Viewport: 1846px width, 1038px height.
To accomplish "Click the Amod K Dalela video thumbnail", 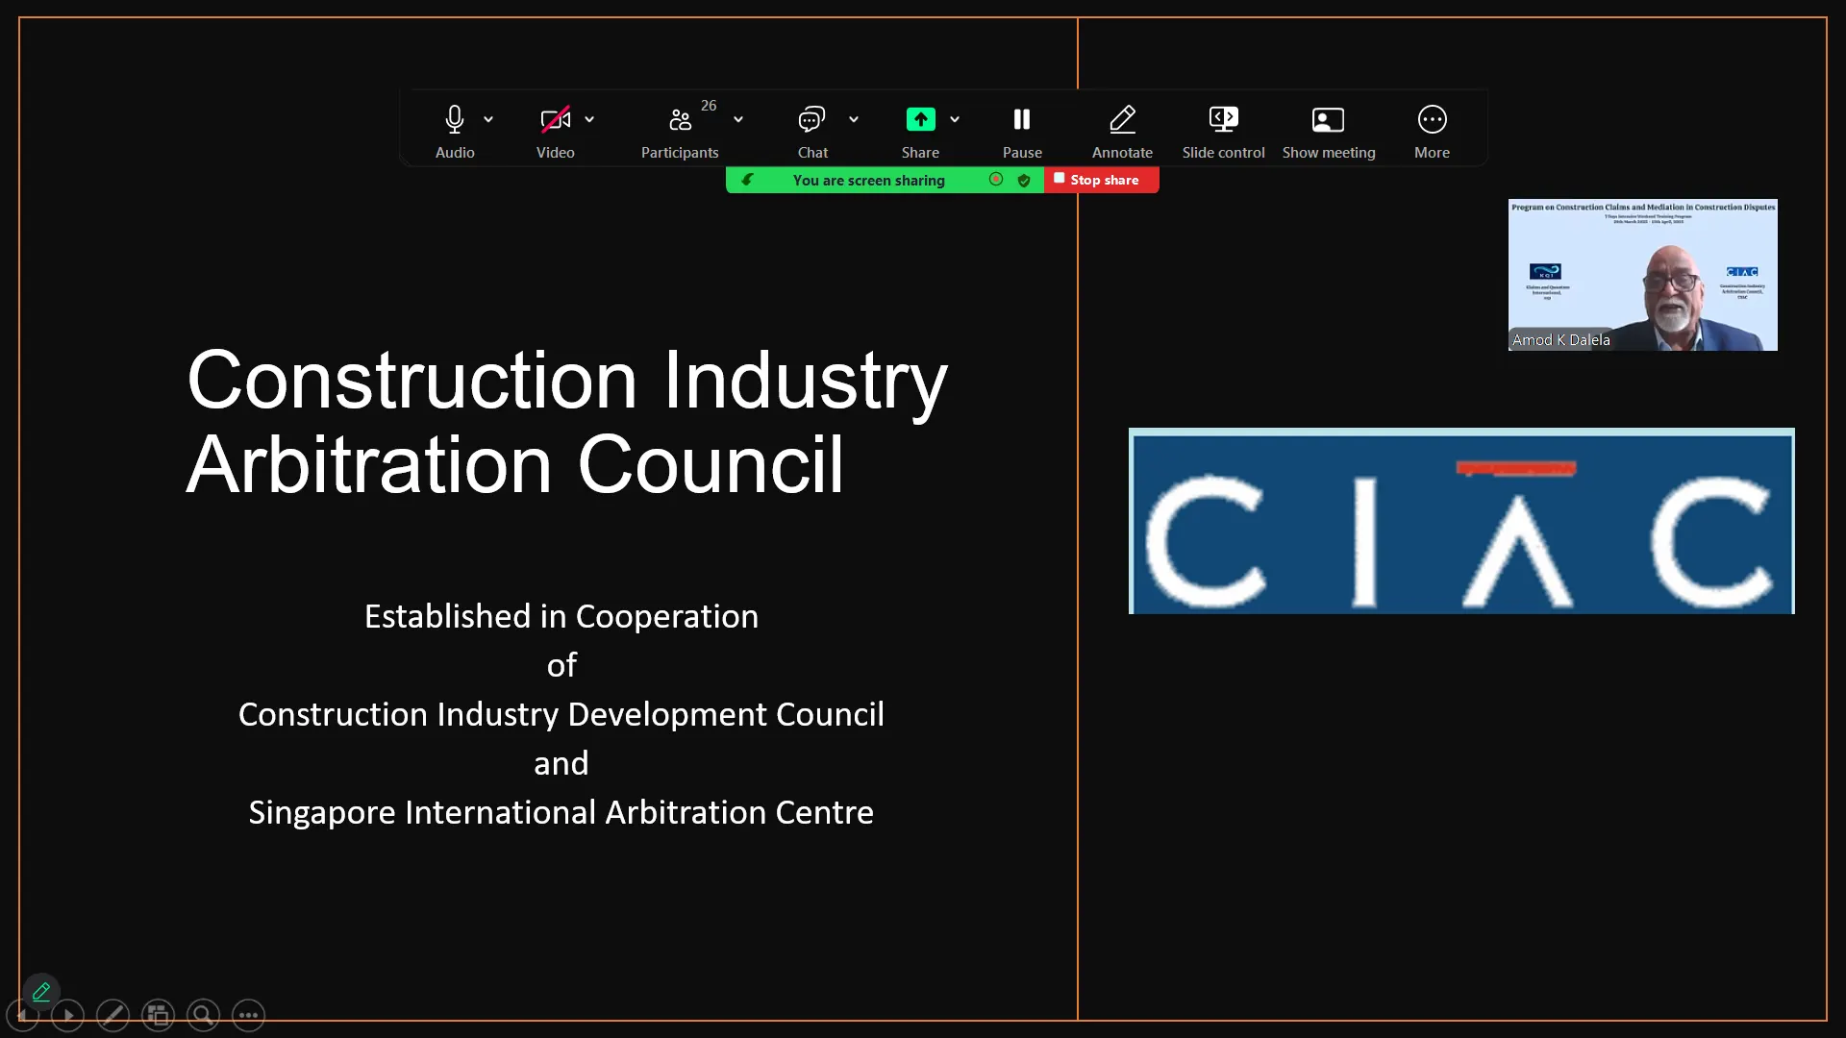I will pyautogui.click(x=1642, y=275).
